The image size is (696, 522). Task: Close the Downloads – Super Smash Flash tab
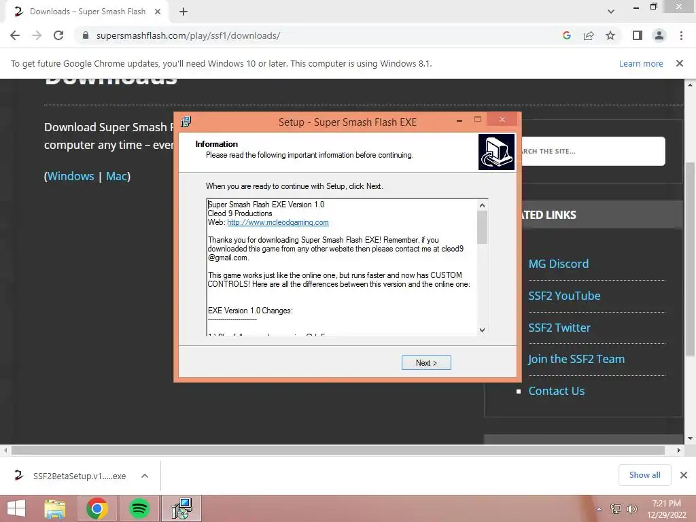tap(158, 12)
